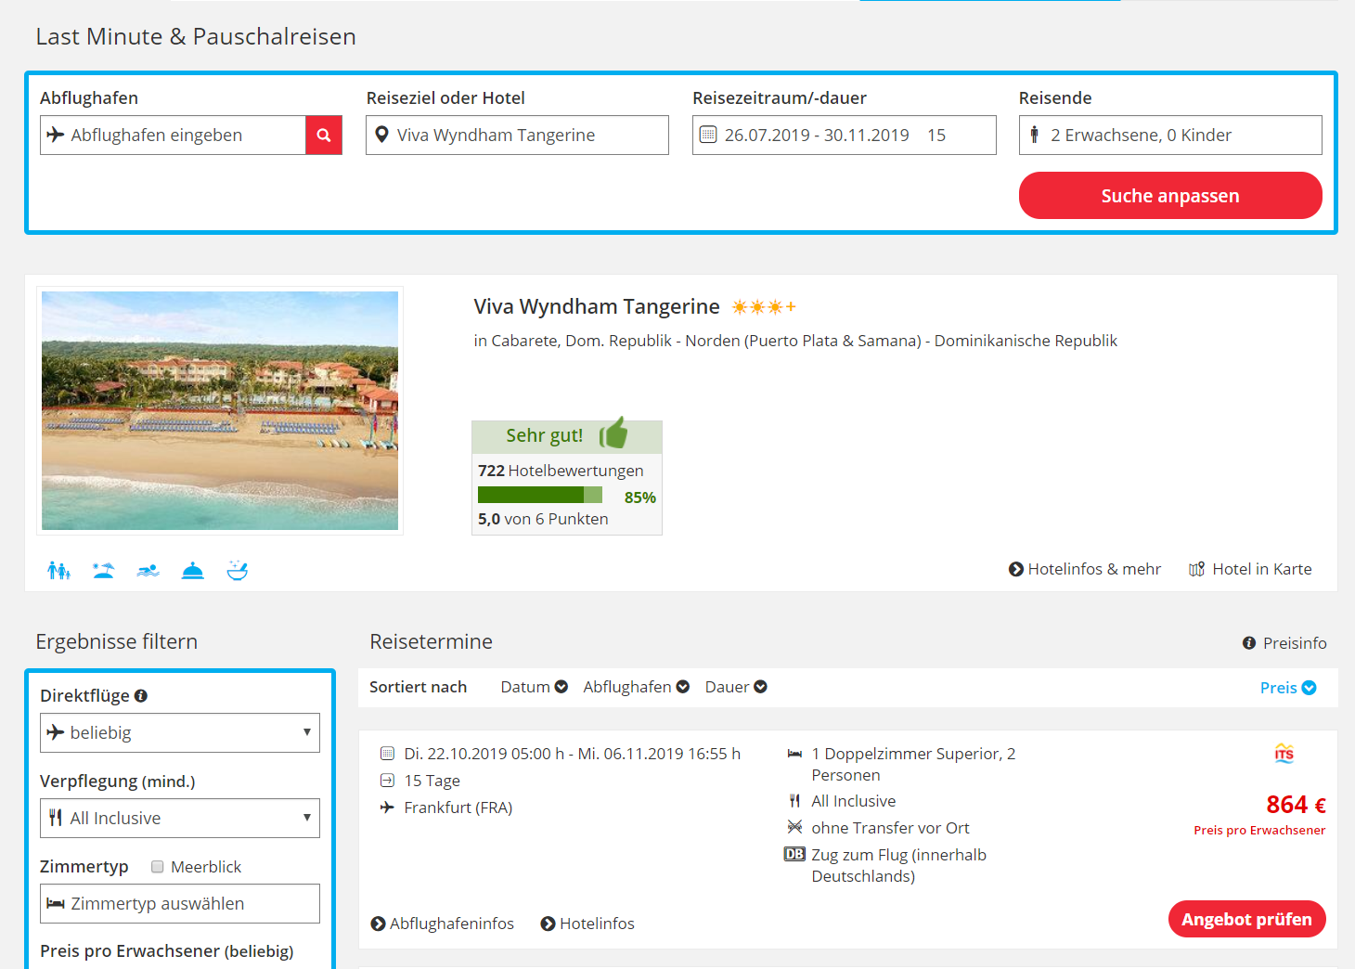1355x969 pixels.
Task: Open the Reisende 2 Erwachsene selector
Action: pos(1170,135)
